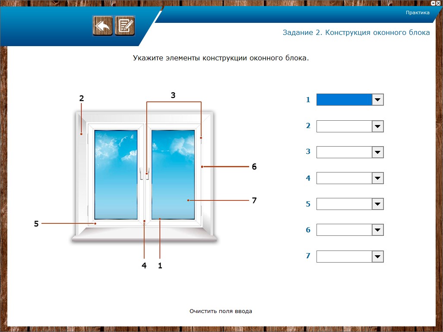Screen dimensions: 443x332
Task: Expand the dropdown arrow for item 3
Action: (378, 153)
